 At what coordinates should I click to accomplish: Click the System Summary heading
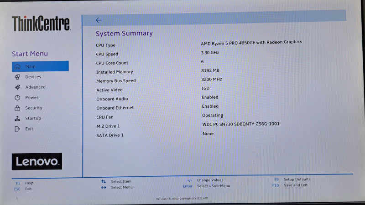[124, 33]
